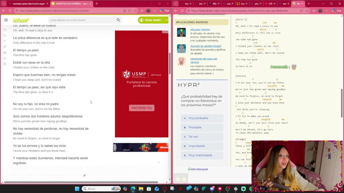Open Copilot Chat in the right browser
The image size is (344, 193).
pos(336,11)
